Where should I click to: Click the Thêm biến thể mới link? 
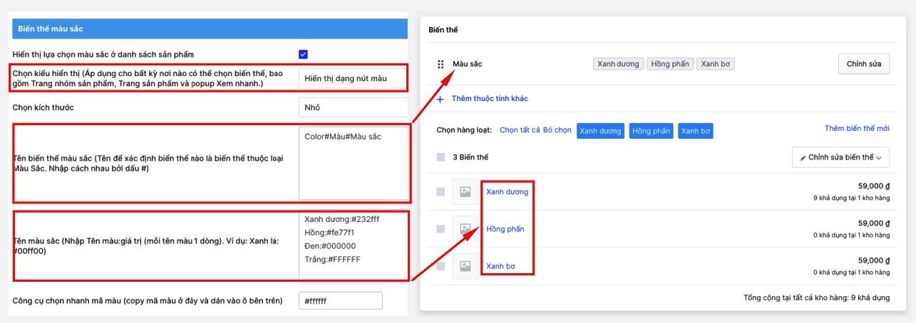857,129
